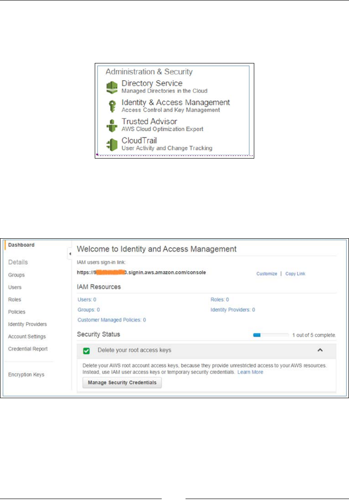This screenshot has width=349, height=503.
Task: Collapse the Delete your root access keys section
Action: tap(320, 350)
